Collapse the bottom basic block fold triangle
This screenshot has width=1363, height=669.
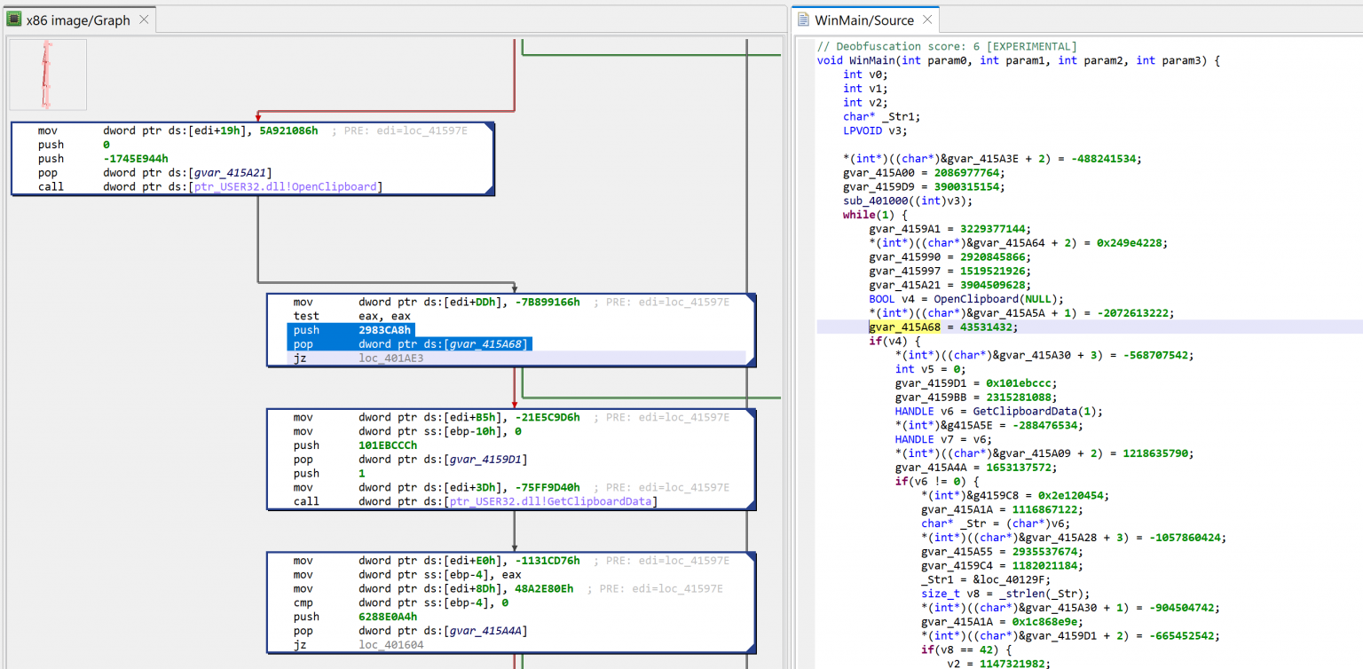coord(750,555)
